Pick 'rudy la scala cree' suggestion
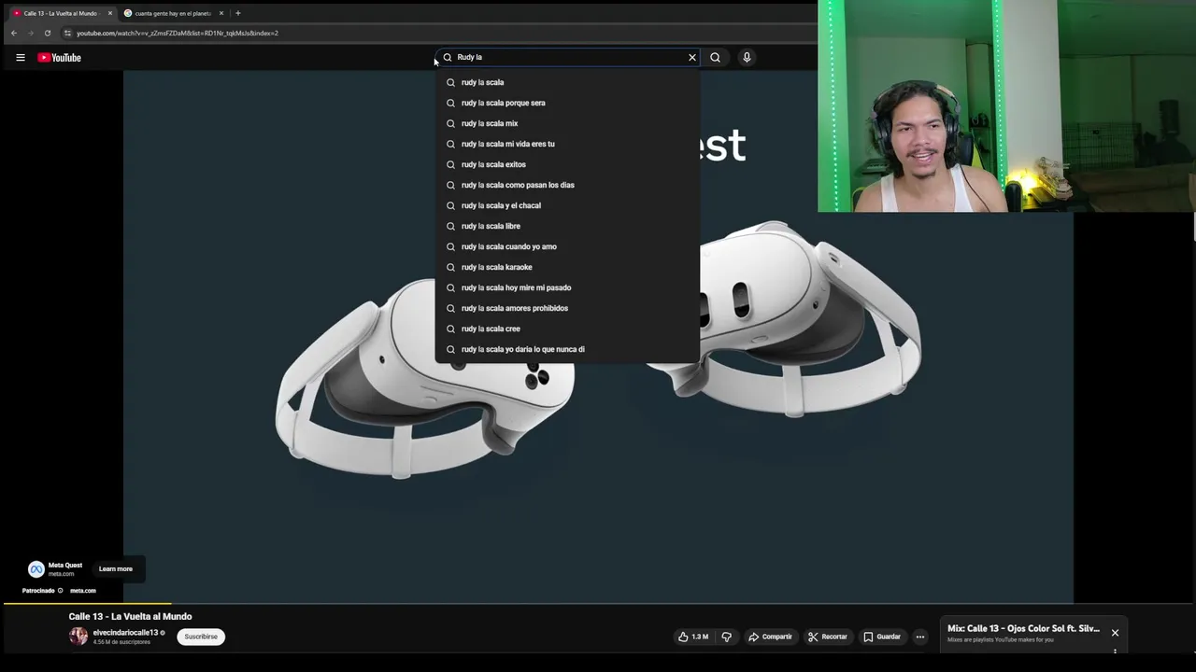The width and height of the screenshot is (1196, 672). (x=567, y=329)
